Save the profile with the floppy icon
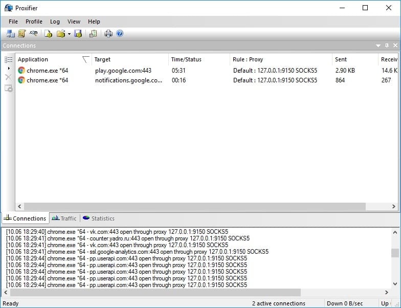401x308 pixels. pos(78,34)
